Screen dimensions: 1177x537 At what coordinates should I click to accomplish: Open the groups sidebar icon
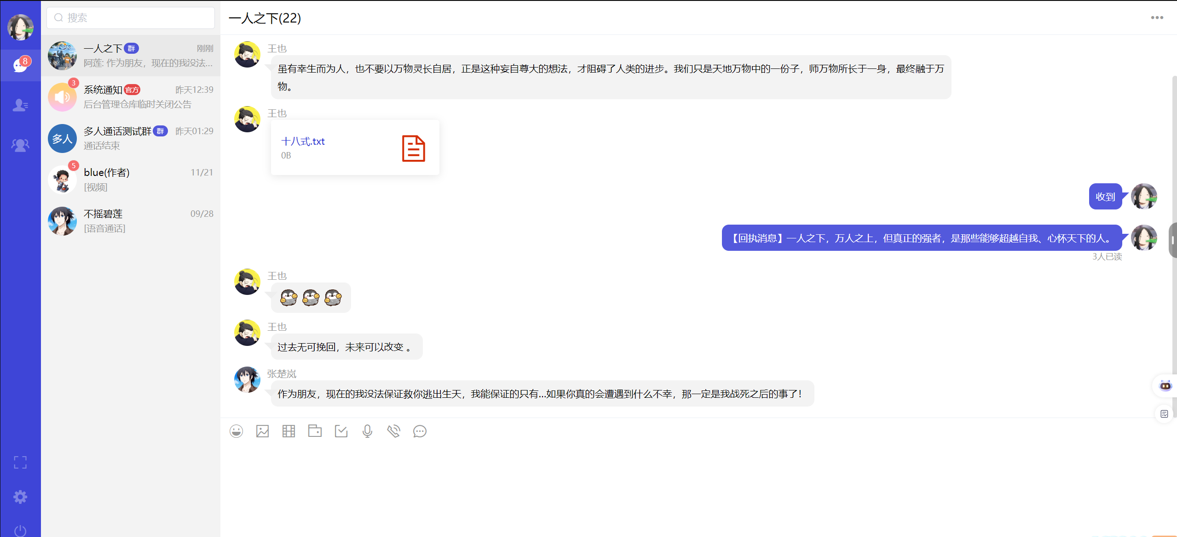pos(20,145)
